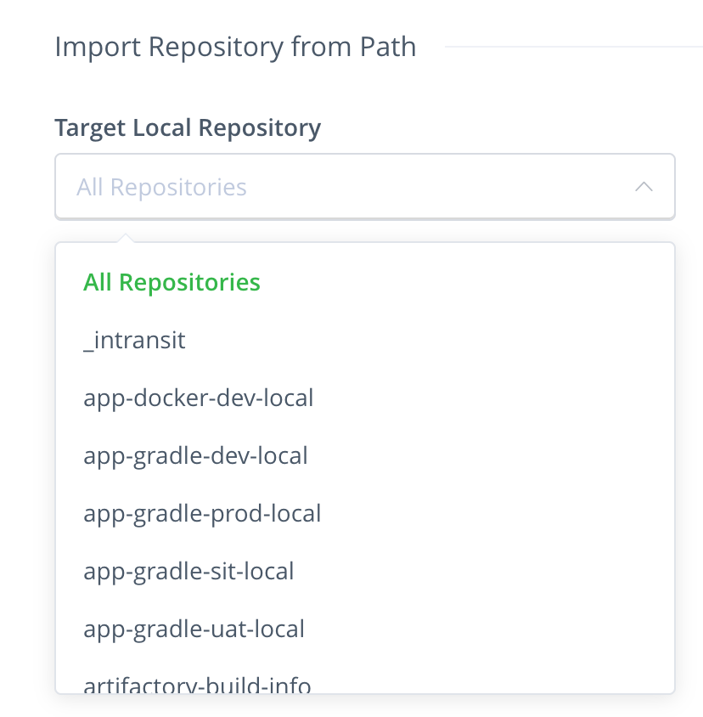
Task: Pick artifactory-build-info at list bottom
Action: (197, 684)
